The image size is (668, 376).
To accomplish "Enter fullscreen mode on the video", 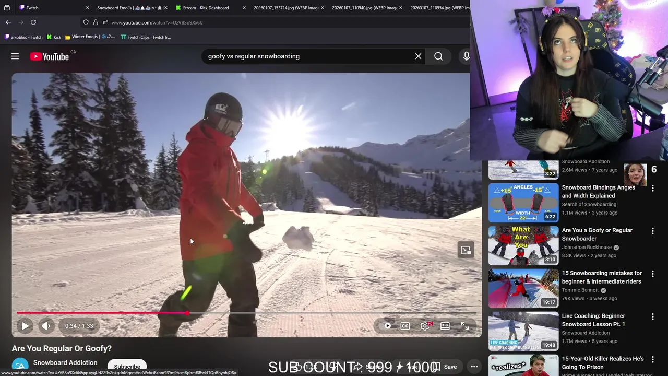I will (464, 326).
